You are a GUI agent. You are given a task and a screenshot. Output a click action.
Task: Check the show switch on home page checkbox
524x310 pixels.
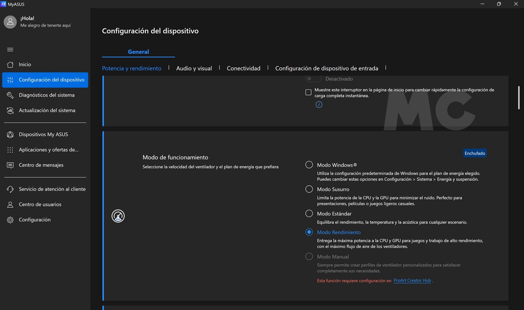(308, 92)
